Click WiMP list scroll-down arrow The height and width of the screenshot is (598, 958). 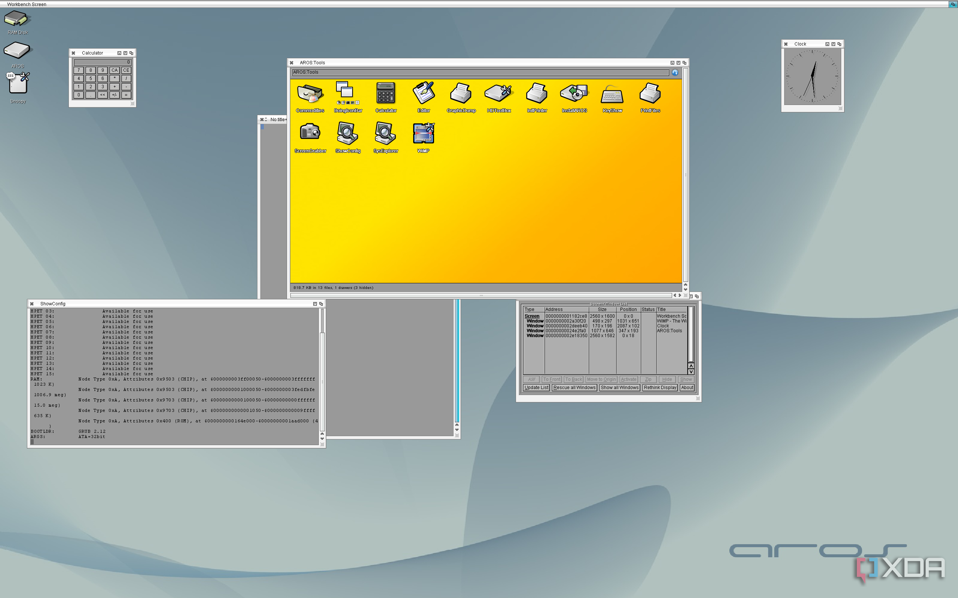click(691, 372)
